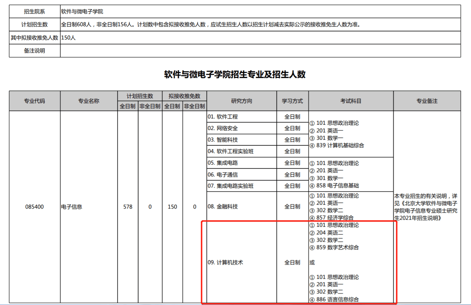The image size is (471, 305).
Task: Click the 计划招生数 header in the lower table
Action: [140, 96]
